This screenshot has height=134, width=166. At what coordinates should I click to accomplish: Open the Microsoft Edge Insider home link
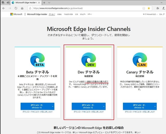[x=37, y=14]
